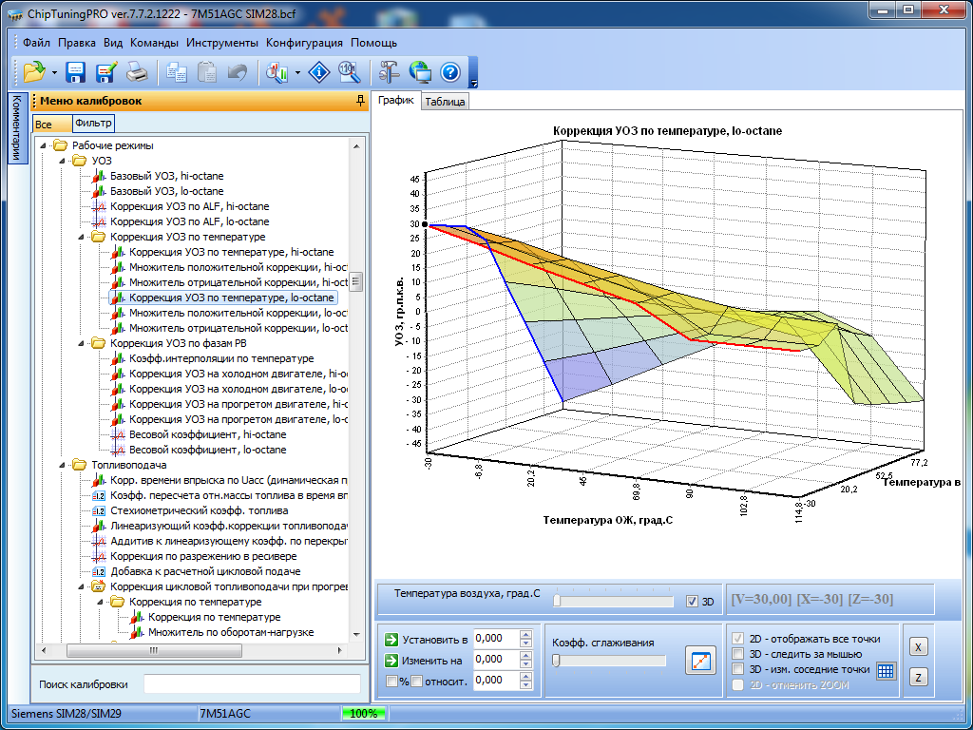Open file with the folder toolbar icon
Image resolution: width=973 pixels, height=730 pixels.
point(34,72)
